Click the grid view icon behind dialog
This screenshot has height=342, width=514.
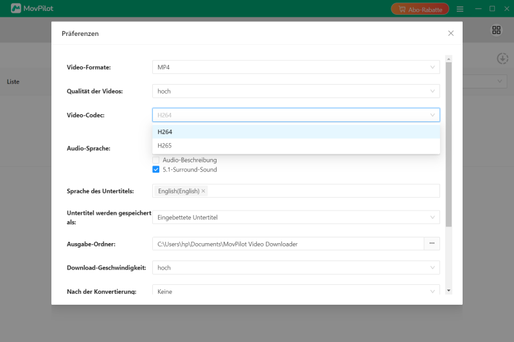pos(496,30)
